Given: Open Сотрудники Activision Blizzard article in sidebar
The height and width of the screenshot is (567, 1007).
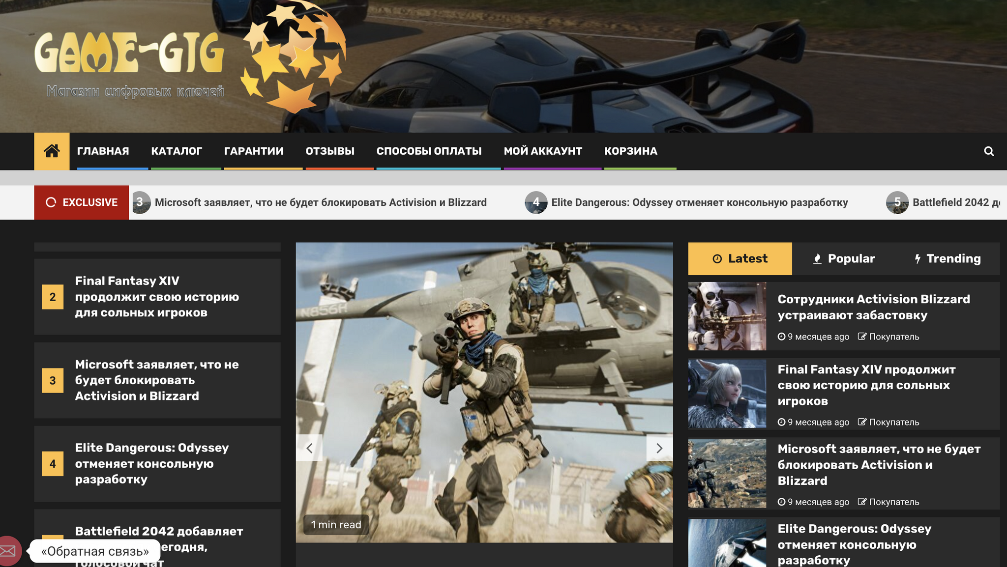Looking at the screenshot, I should (x=874, y=307).
